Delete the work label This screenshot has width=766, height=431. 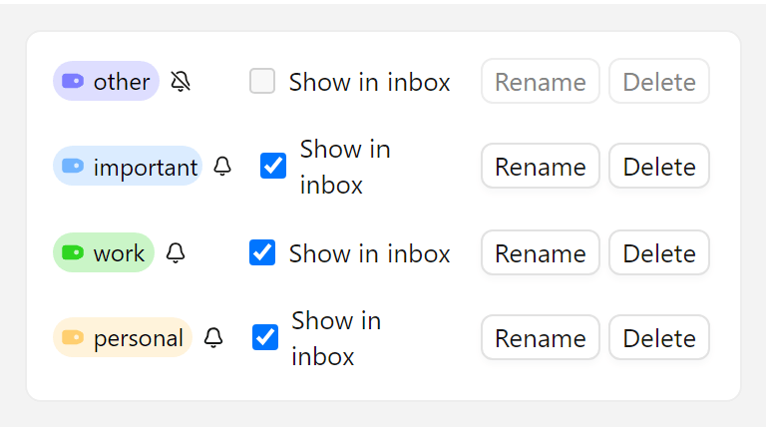pyautogui.click(x=659, y=253)
